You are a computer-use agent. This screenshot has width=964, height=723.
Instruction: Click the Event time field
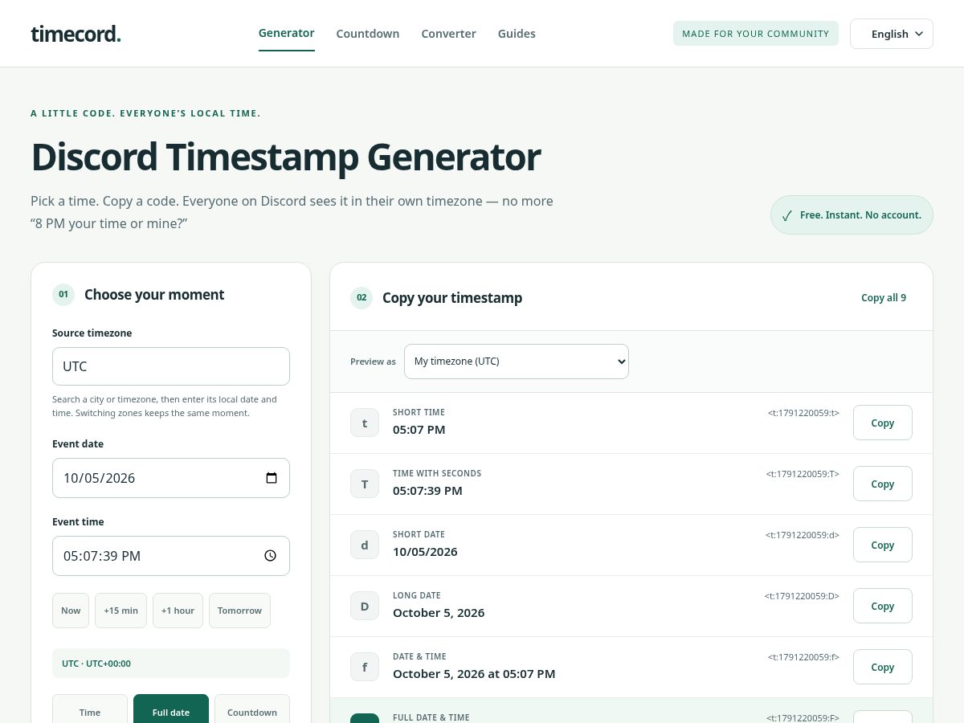171,556
